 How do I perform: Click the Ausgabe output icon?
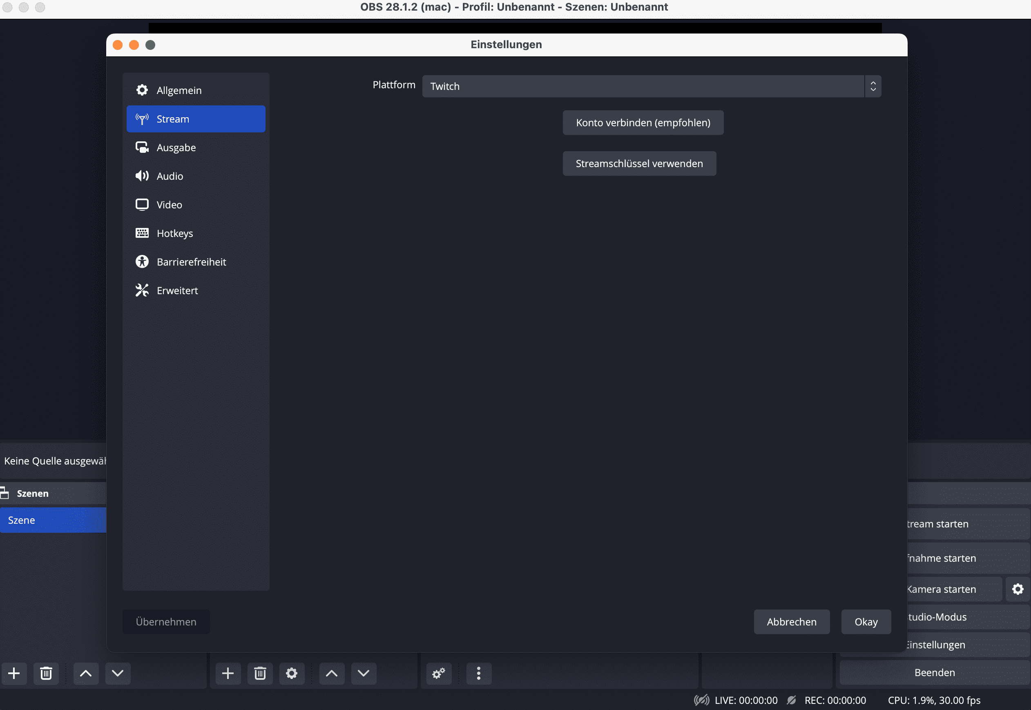pyautogui.click(x=142, y=147)
